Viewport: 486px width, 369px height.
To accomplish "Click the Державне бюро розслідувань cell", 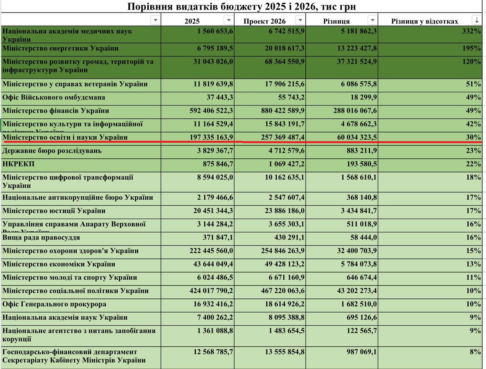I will tap(52, 151).
